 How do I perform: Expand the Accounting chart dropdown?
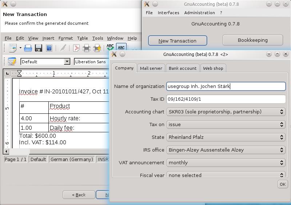click(226, 112)
